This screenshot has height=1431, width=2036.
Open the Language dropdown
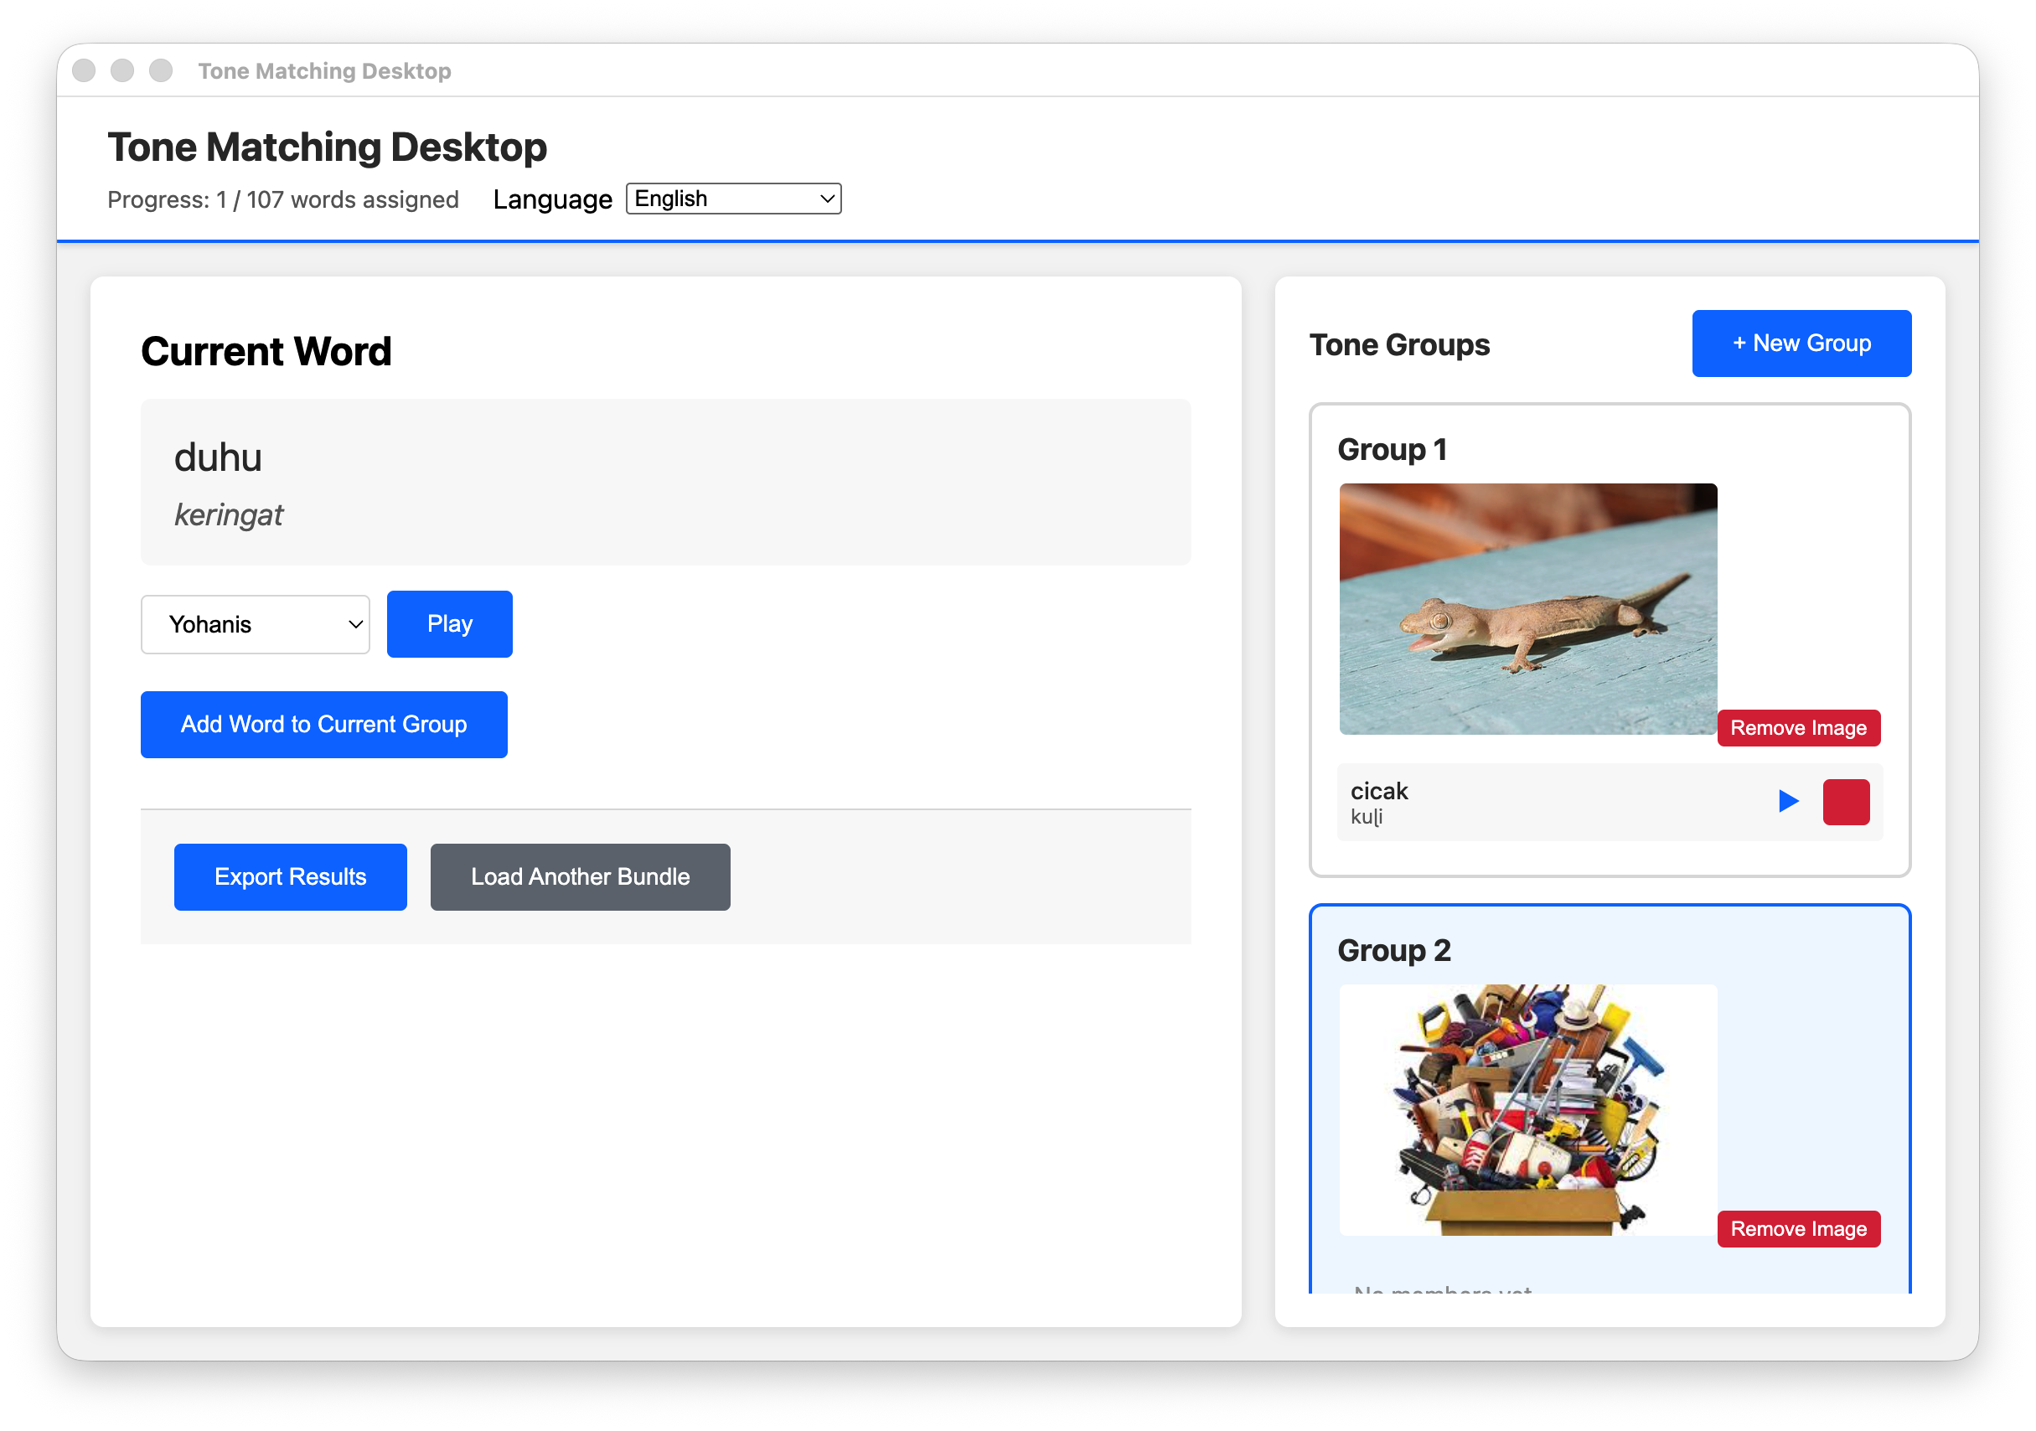tap(732, 198)
